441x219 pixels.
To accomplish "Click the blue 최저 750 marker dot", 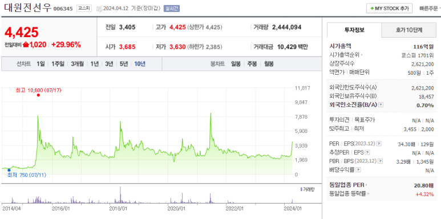I will (x=9, y=170).
